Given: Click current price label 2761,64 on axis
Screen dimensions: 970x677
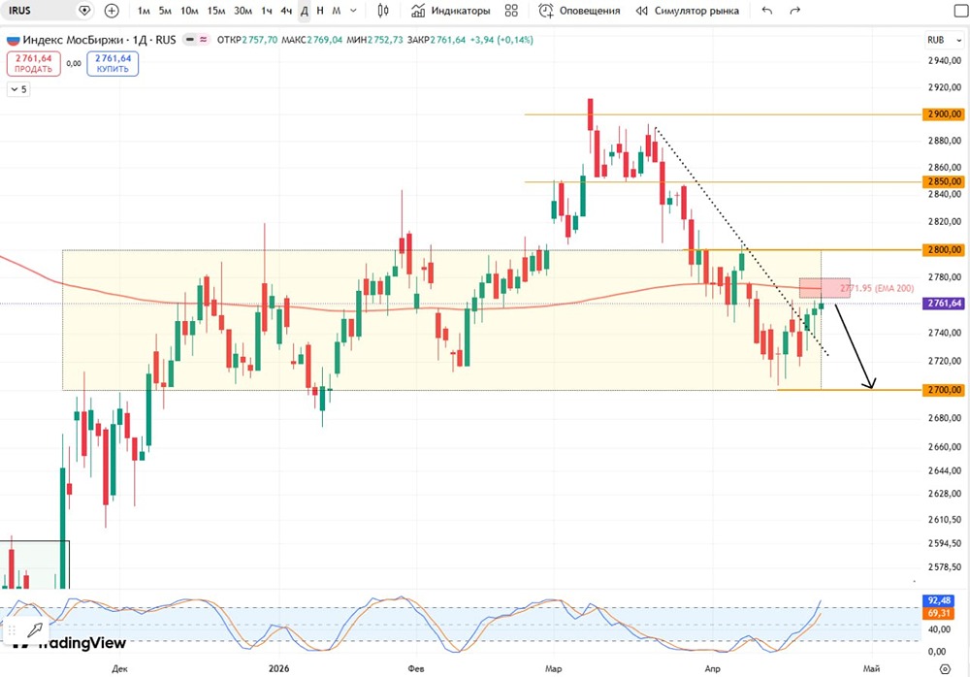Looking at the screenshot, I should (x=943, y=304).
